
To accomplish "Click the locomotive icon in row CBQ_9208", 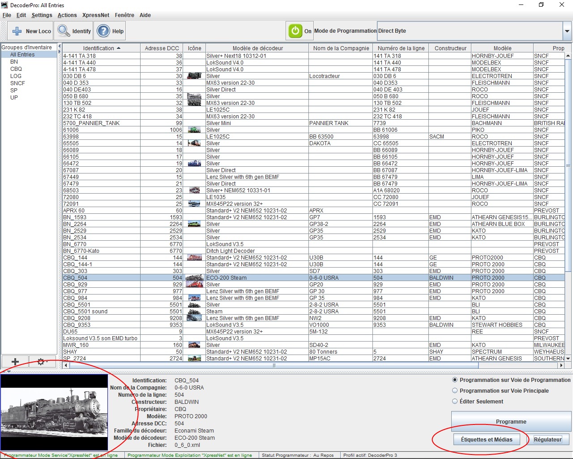I will tap(194, 318).
